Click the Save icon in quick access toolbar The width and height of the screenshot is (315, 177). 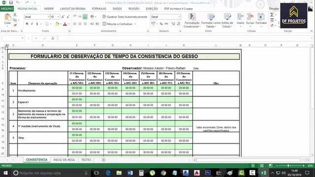pyautogui.click(x=11, y=2)
